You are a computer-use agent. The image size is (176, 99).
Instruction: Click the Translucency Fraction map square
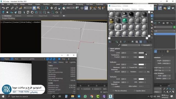tap(128, 57)
